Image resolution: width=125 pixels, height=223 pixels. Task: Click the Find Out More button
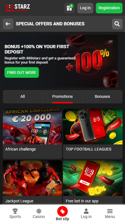tap(22, 72)
